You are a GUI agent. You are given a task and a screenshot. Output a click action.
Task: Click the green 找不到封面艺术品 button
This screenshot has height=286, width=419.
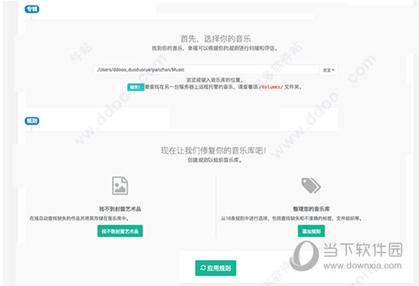(x=120, y=231)
